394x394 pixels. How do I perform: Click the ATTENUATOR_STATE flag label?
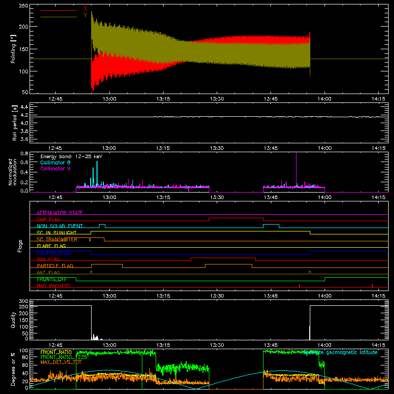(60, 213)
